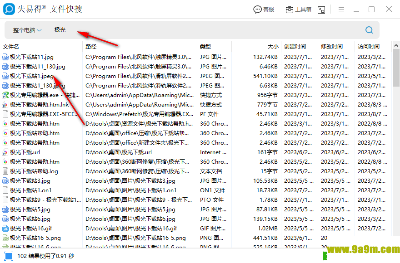Click size cell 956字节
The image size is (400, 263).
pyautogui.click(x=267, y=95)
